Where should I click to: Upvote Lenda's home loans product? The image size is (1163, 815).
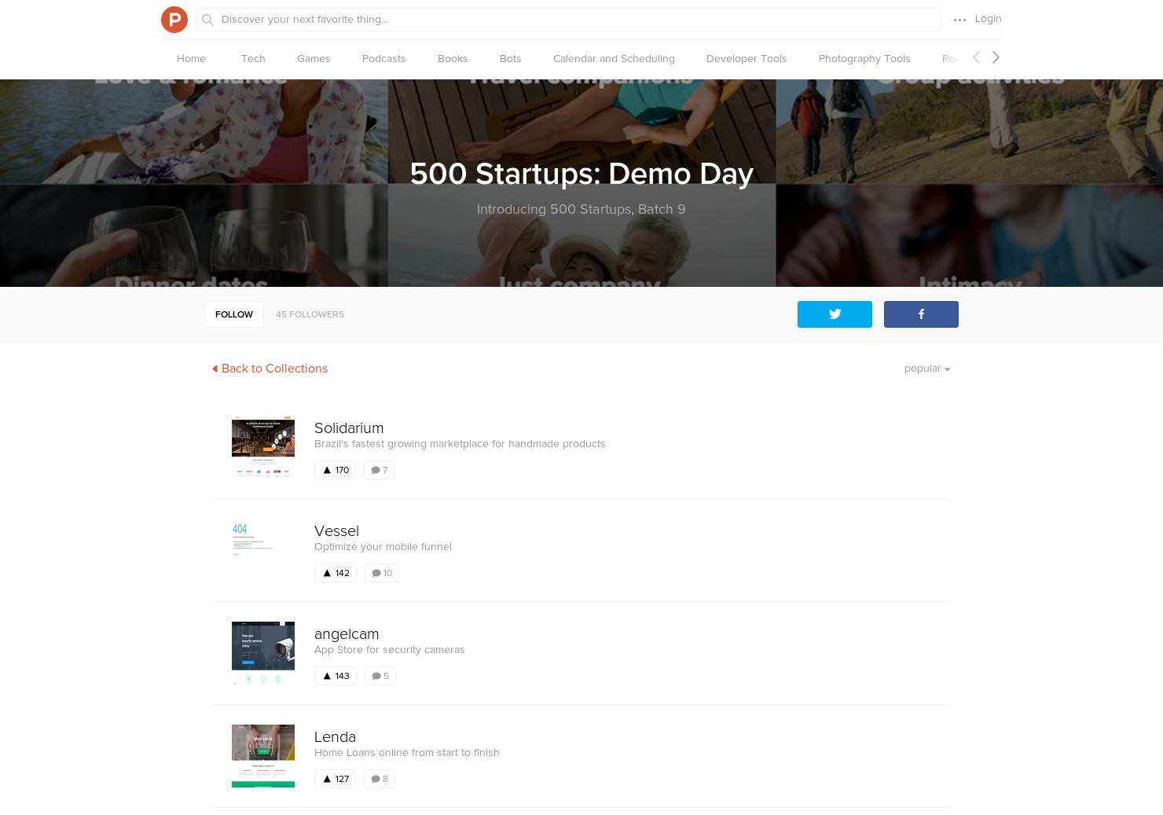335,778
